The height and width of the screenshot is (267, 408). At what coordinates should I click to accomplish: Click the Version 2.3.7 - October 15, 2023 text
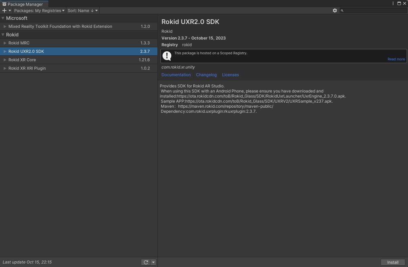[x=194, y=38]
